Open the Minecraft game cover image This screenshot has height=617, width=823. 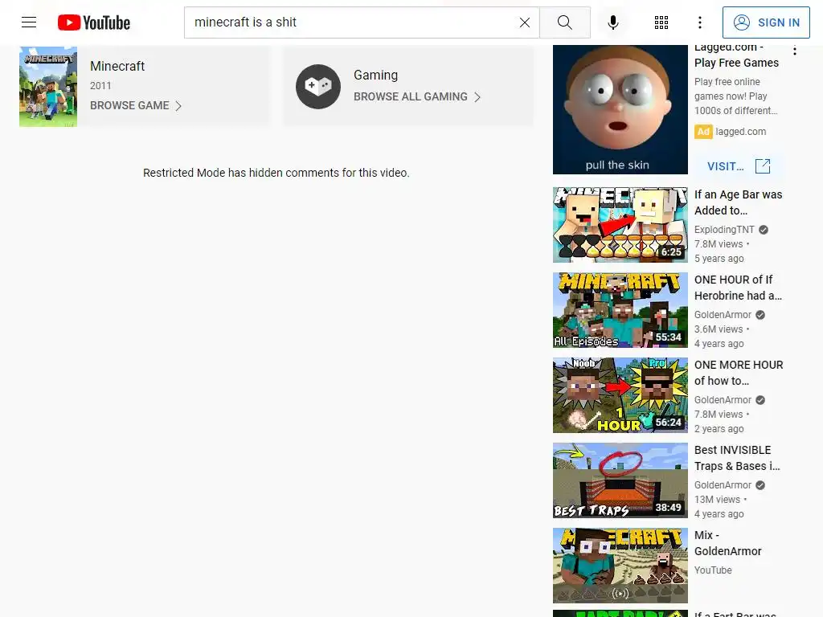pos(48,87)
